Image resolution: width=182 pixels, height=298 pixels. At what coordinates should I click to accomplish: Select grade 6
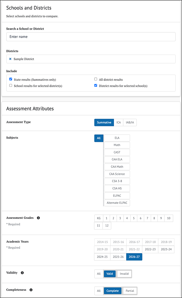pyautogui.click(x=141, y=218)
